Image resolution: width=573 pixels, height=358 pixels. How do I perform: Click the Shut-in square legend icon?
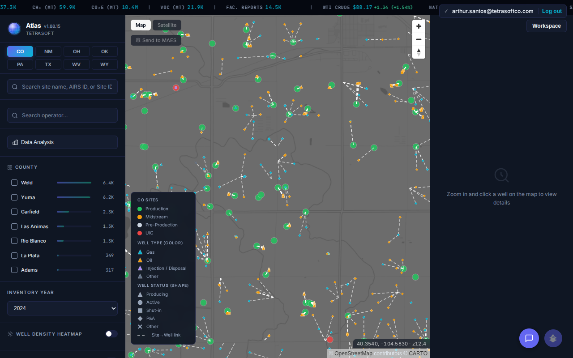tap(140, 311)
